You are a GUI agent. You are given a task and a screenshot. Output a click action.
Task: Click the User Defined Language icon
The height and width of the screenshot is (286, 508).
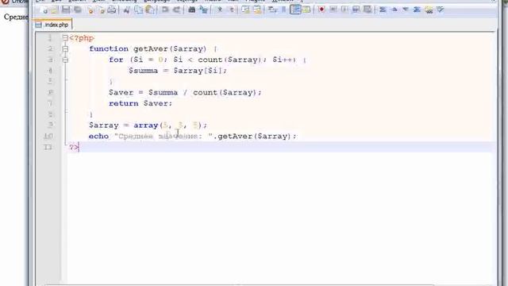click(306, 10)
